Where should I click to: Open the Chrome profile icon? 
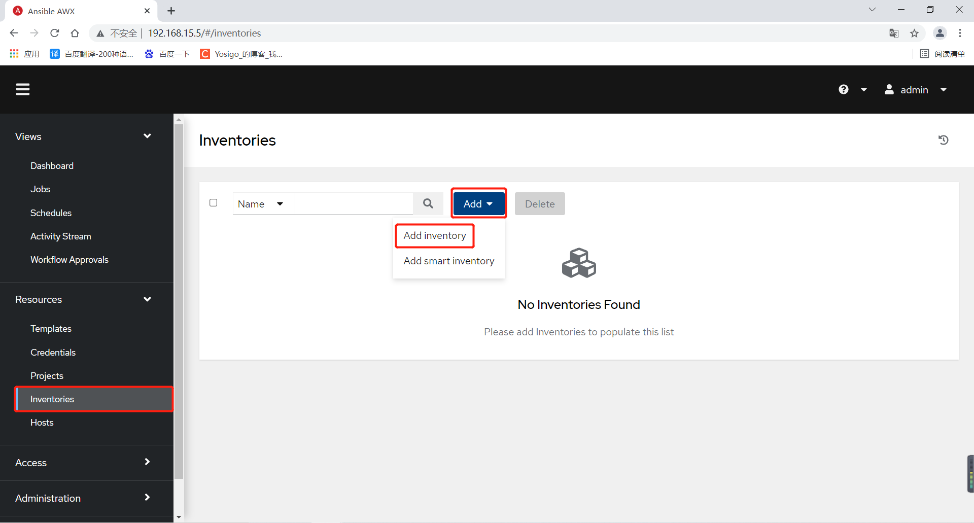[940, 33]
